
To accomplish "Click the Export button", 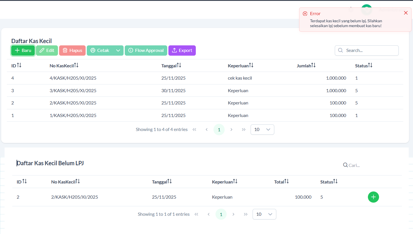I will [182, 51].
